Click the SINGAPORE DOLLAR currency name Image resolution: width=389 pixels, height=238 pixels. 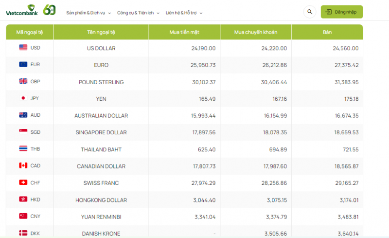(101, 132)
